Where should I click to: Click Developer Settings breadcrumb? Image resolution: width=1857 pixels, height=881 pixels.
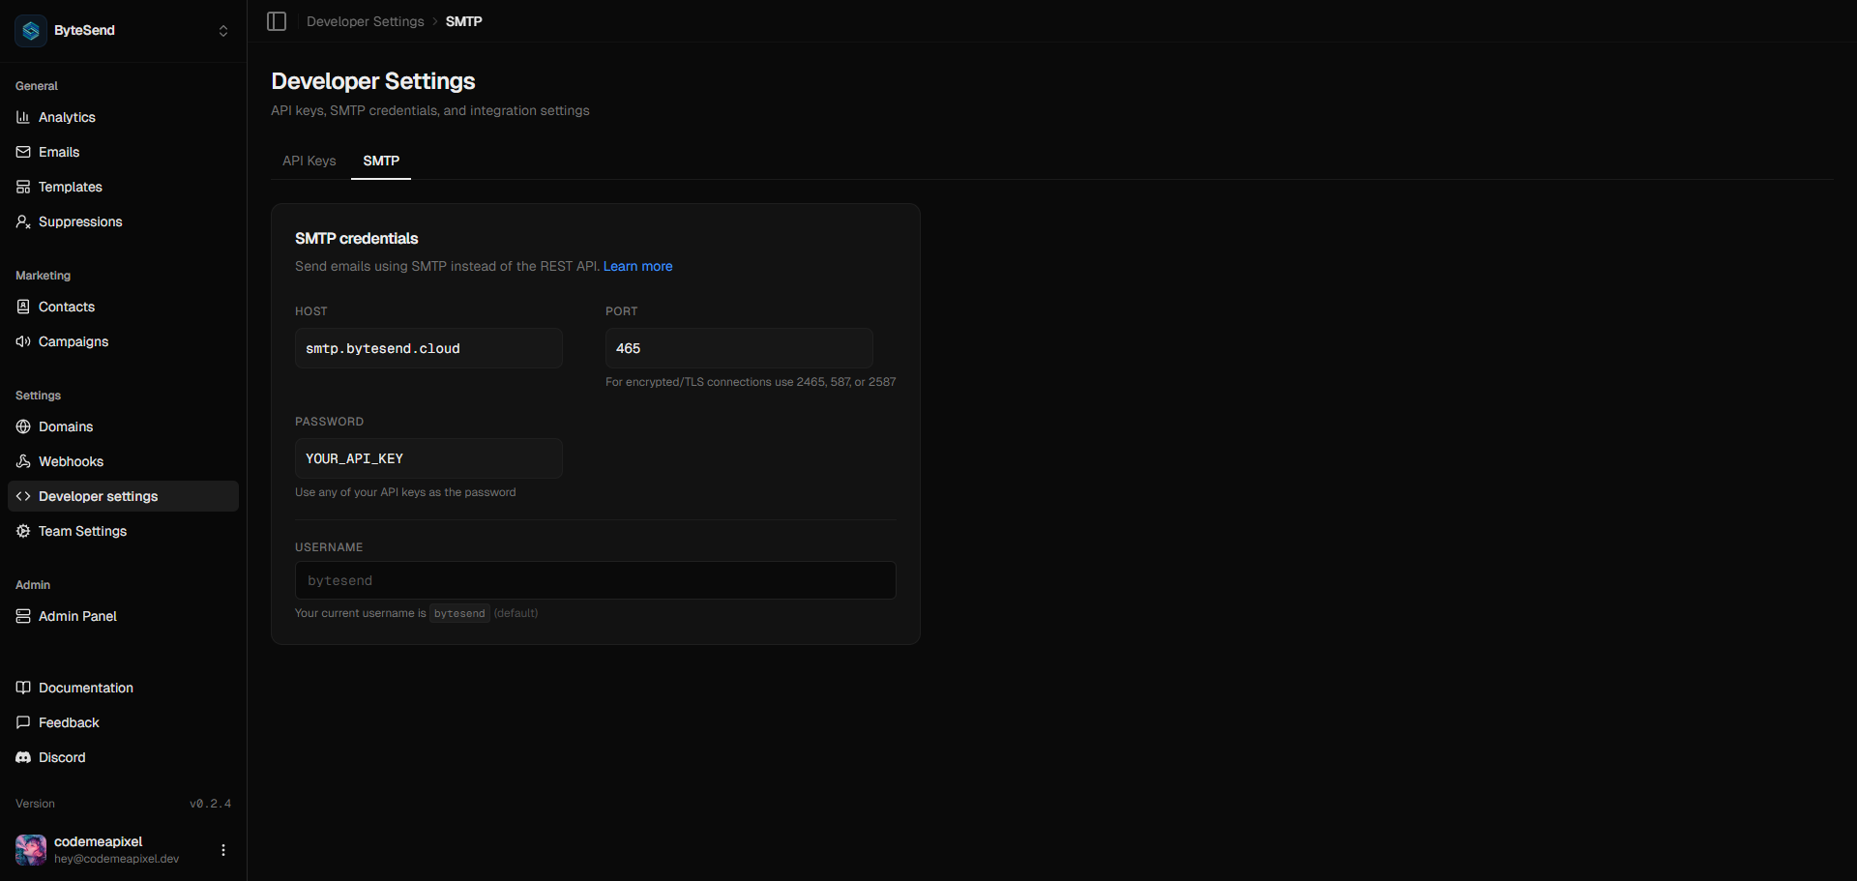pos(366,21)
